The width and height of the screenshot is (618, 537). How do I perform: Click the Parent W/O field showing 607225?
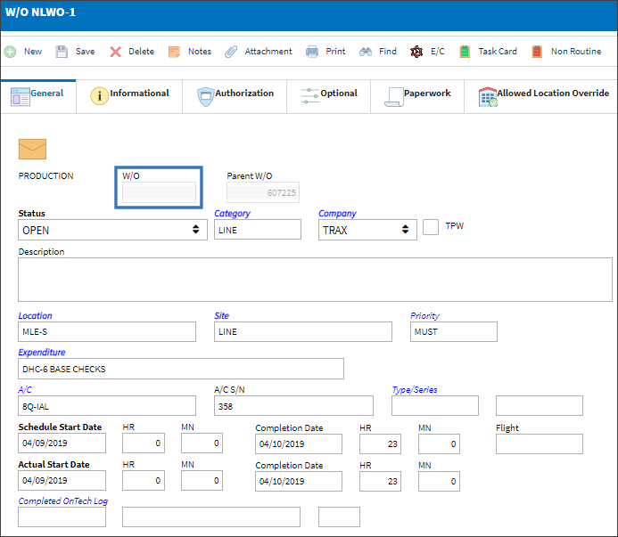(263, 192)
